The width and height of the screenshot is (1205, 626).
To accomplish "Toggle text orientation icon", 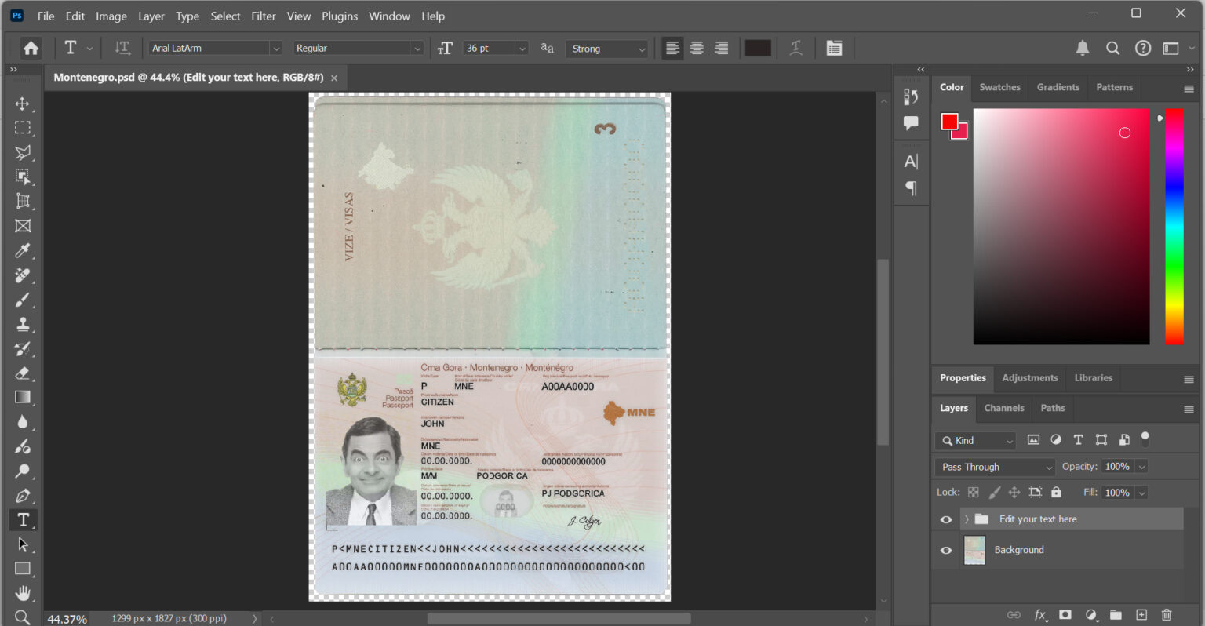I will [x=122, y=48].
